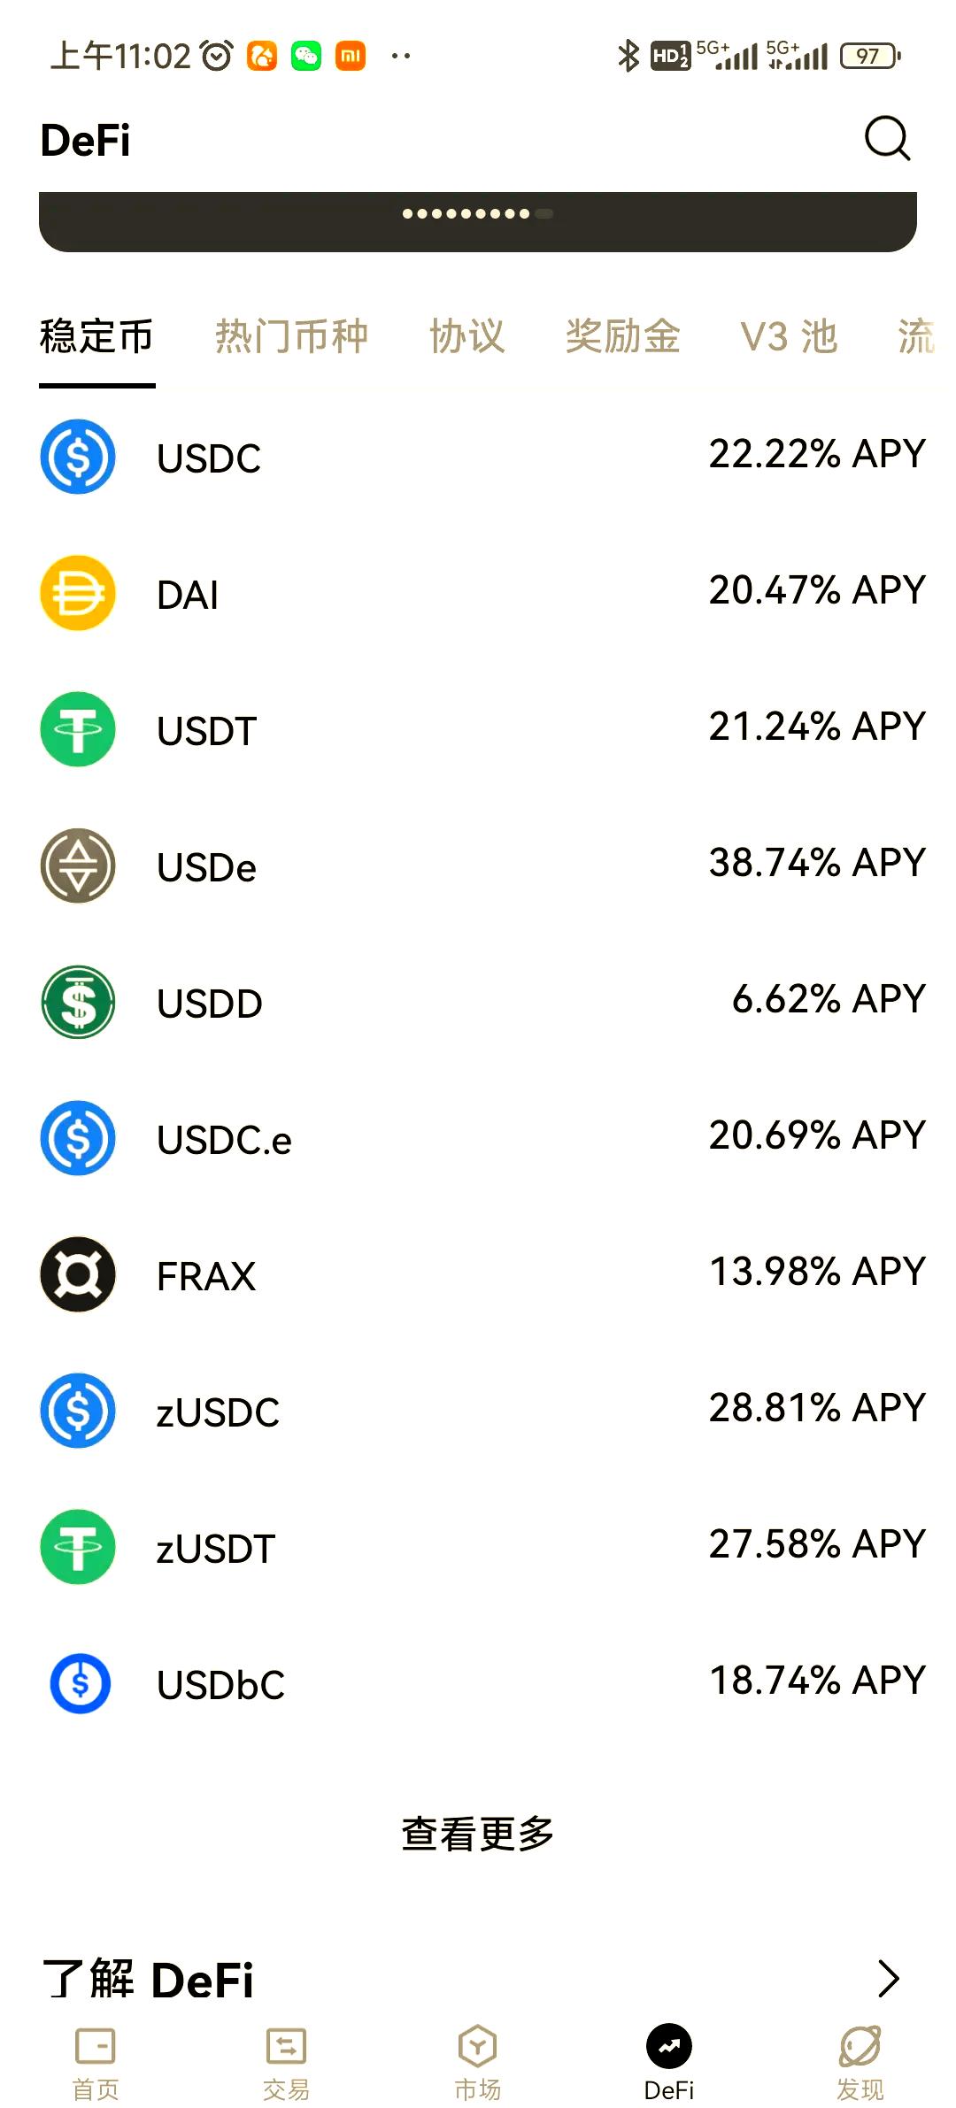Open the 交易 trade tab
956x2108 pixels.
click(286, 2062)
